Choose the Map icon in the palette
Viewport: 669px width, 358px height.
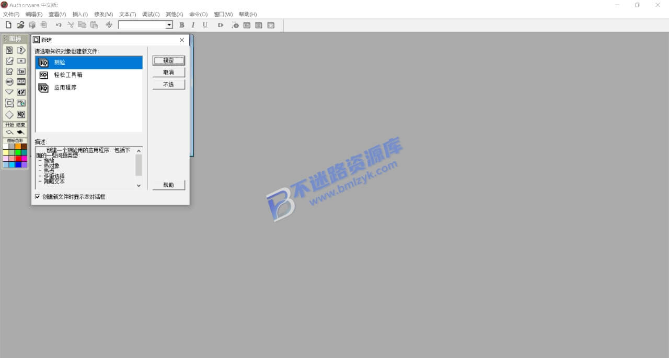pos(21,71)
